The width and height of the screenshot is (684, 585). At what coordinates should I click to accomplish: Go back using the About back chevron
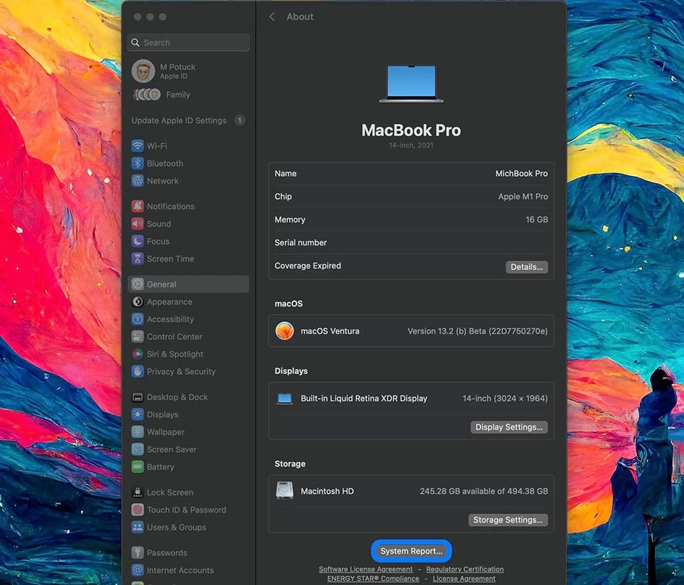[x=271, y=16]
